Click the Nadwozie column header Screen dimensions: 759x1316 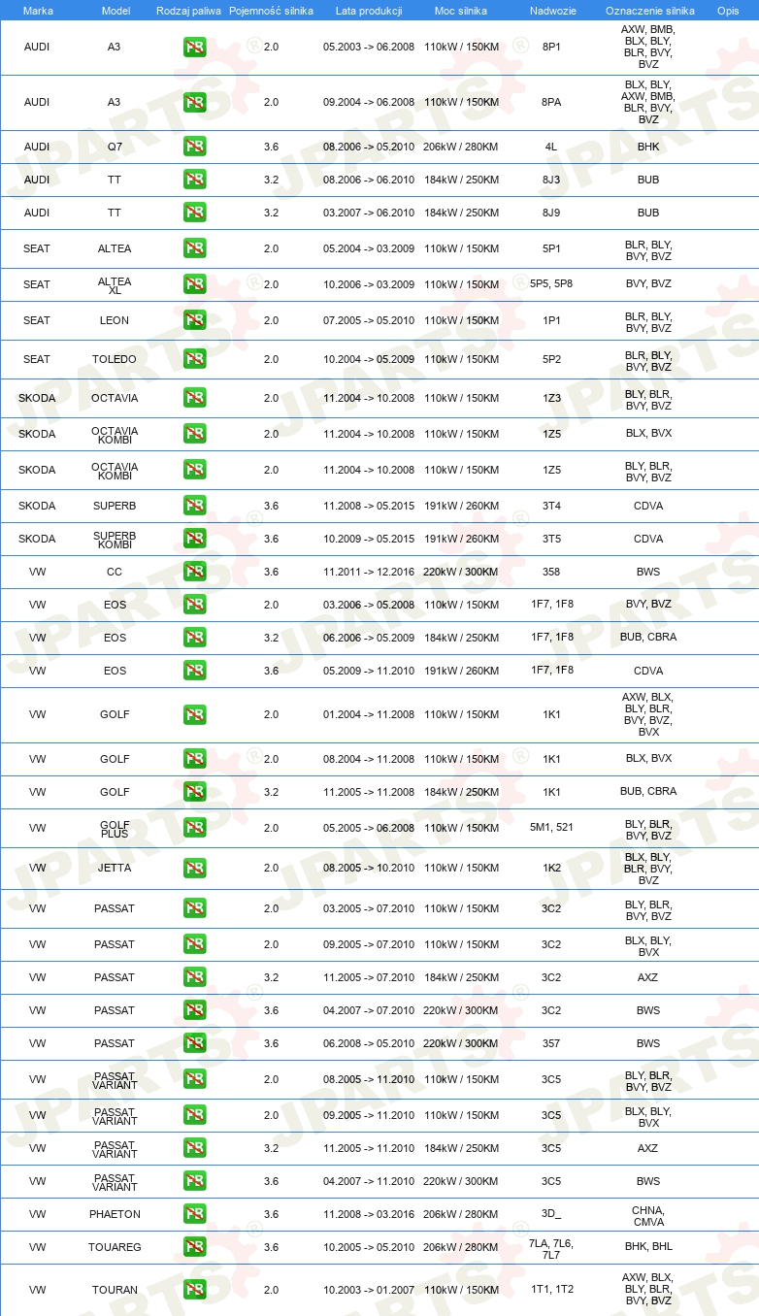coord(551,11)
